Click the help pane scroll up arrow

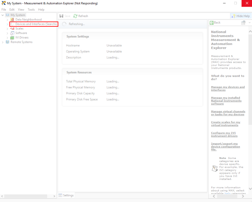pos(250,32)
